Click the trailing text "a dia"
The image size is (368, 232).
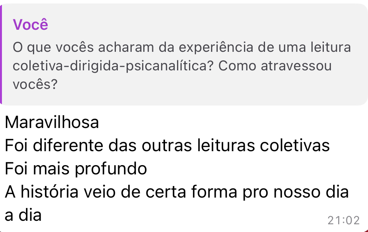23,215
